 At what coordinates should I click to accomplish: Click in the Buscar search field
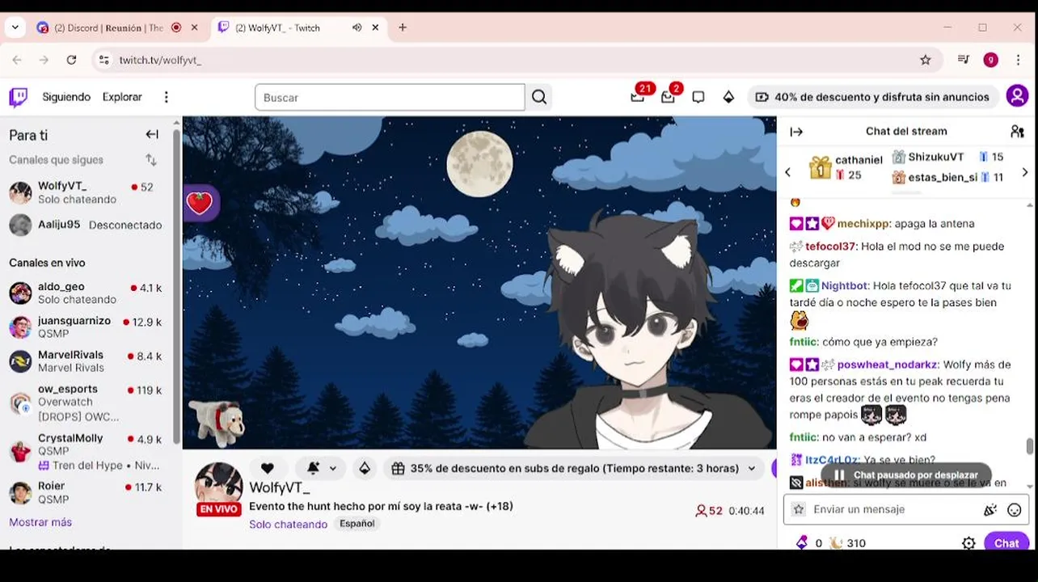390,98
